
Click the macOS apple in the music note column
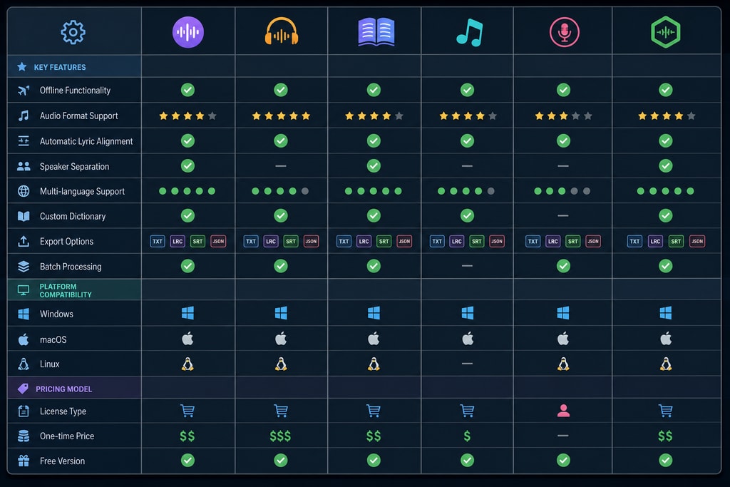coord(468,339)
